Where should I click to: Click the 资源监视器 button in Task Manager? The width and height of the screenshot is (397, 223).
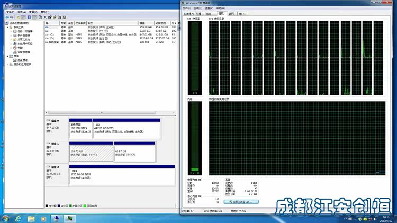[241, 202]
